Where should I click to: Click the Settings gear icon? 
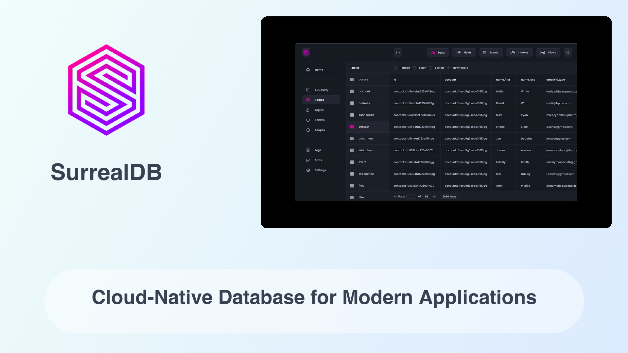pyautogui.click(x=308, y=170)
